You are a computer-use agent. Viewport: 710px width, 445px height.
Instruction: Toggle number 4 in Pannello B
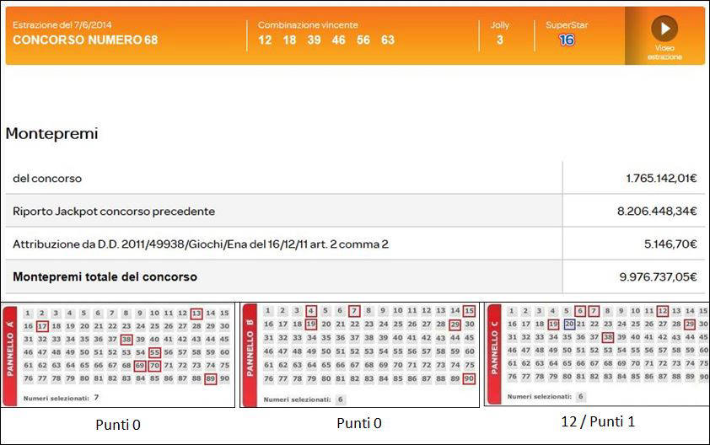tap(311, 310)
